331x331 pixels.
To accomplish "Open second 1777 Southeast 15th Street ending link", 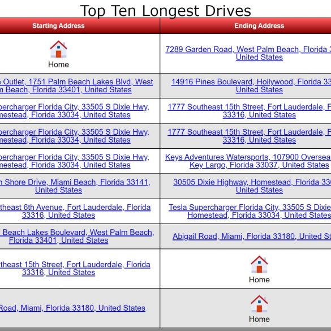I will (250, 136).
